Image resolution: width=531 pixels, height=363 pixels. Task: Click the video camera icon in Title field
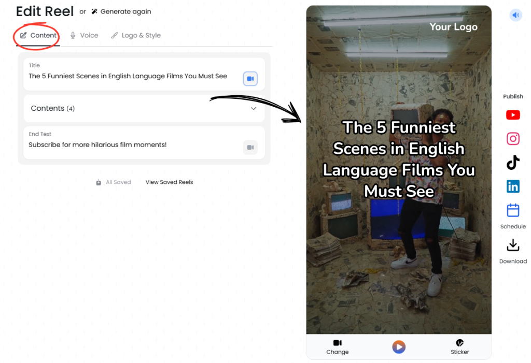250,79
